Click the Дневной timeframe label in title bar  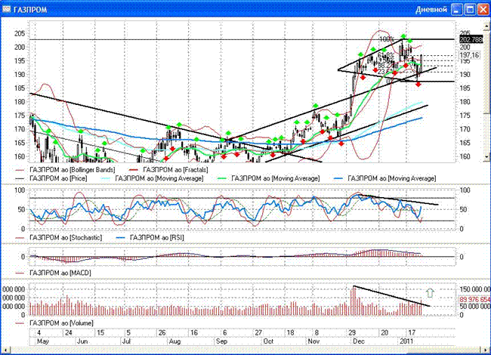(431, 10)
